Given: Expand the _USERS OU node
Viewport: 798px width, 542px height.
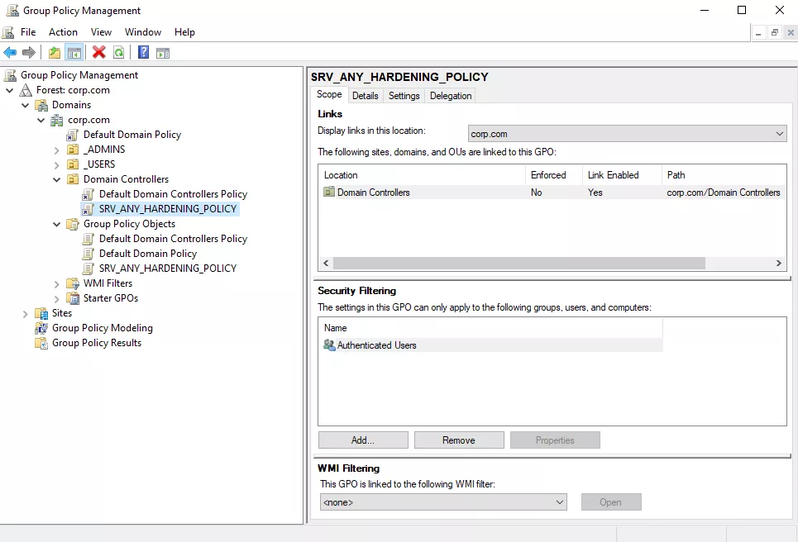Looking at the screenshot, I should [57, 164].
